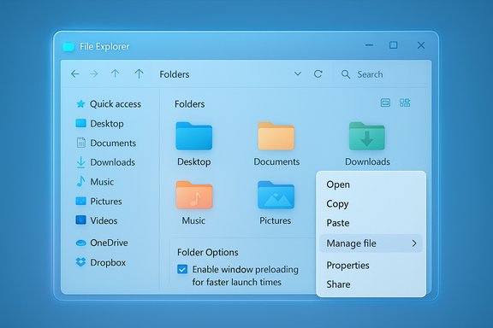Viewport: 493px width, 328px height.
Task: Open OneDrive label in the sidebar
Action: [109, 243]
